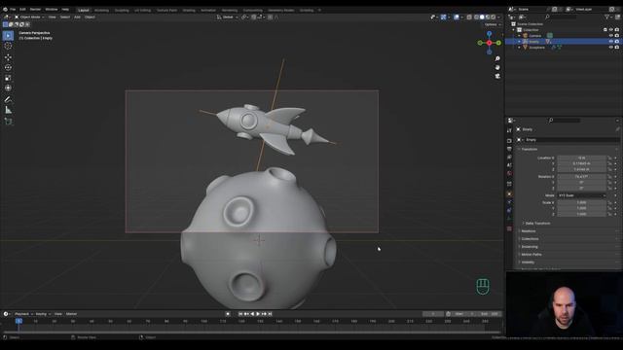Select the Select Box tool
The height and width of the screenshot is (350, 623).
click(8, 36)
